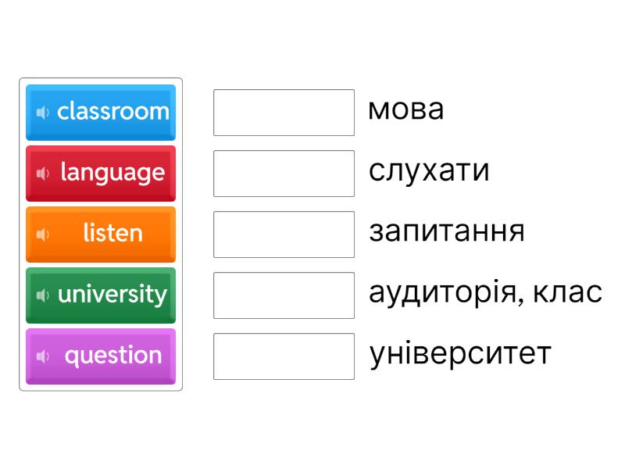Select the green university word tile
Screen dimensions: 625x469
tap(112, 295)
